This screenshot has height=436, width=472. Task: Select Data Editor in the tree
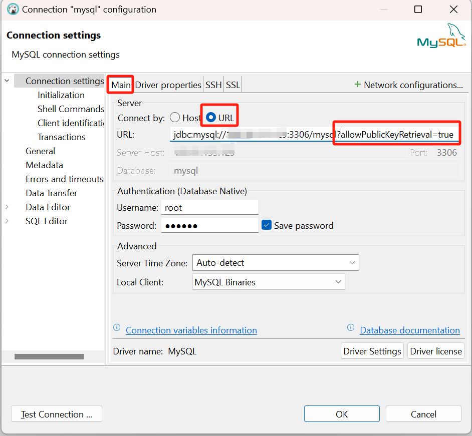[x=48, y=207]
